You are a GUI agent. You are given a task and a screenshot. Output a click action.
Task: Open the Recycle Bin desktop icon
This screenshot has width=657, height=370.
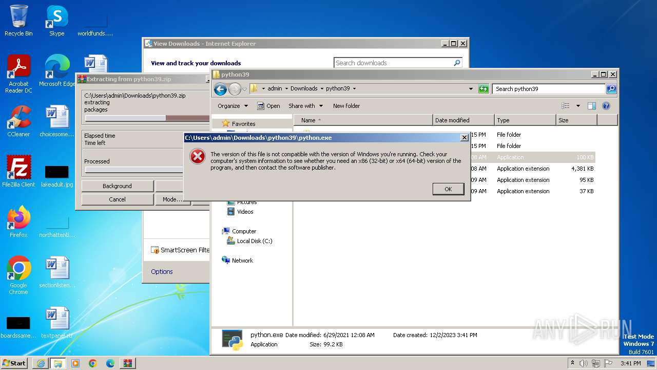[18, 21]
